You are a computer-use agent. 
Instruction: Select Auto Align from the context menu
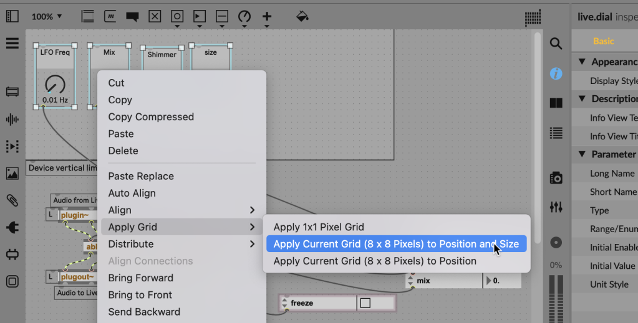coord(132,194)
